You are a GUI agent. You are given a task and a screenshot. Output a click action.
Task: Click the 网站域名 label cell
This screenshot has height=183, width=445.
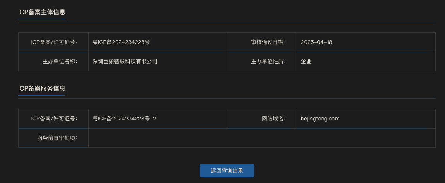point(262,119)
